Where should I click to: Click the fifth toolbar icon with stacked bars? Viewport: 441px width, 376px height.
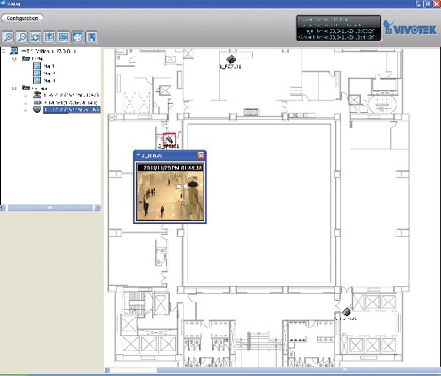(63, 38)
